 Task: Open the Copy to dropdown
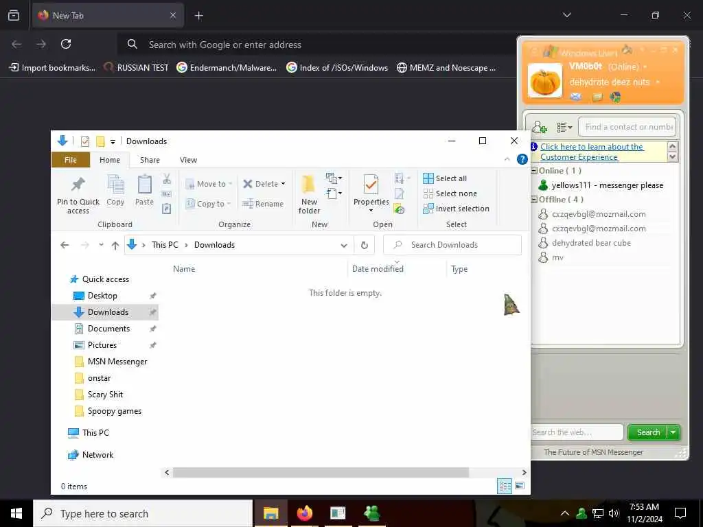point(208,204)
